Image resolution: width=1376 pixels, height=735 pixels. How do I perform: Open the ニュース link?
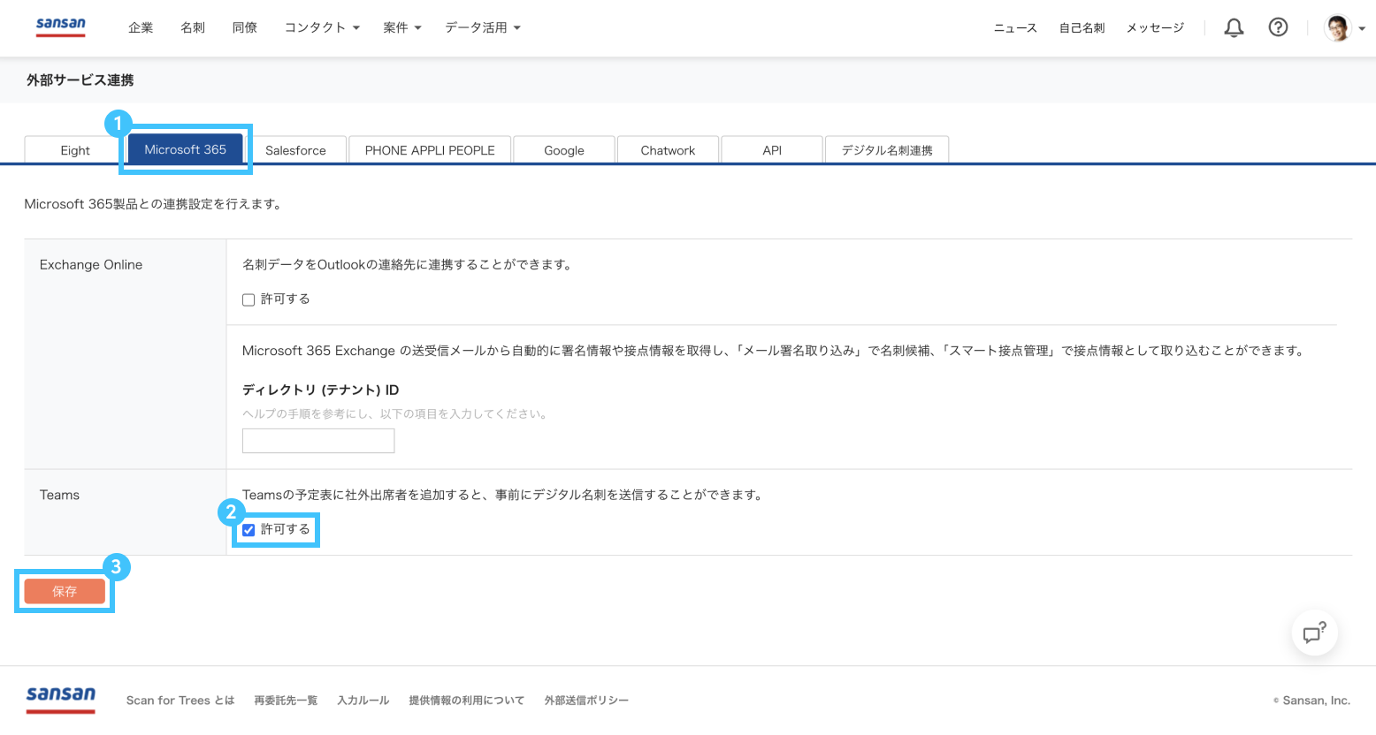tap(1015, 28)
